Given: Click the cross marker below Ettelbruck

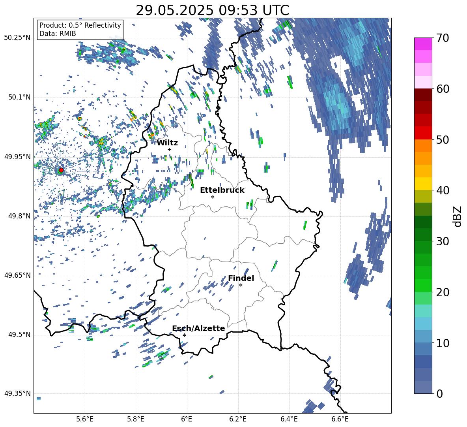Looking at the screenshot, I should (x=213, y=197).
